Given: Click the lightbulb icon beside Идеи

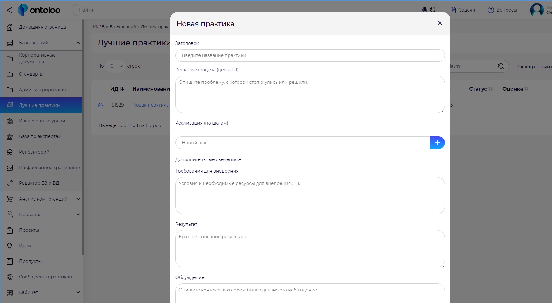Looking at the screenshot, I should (x=10, y=246).
